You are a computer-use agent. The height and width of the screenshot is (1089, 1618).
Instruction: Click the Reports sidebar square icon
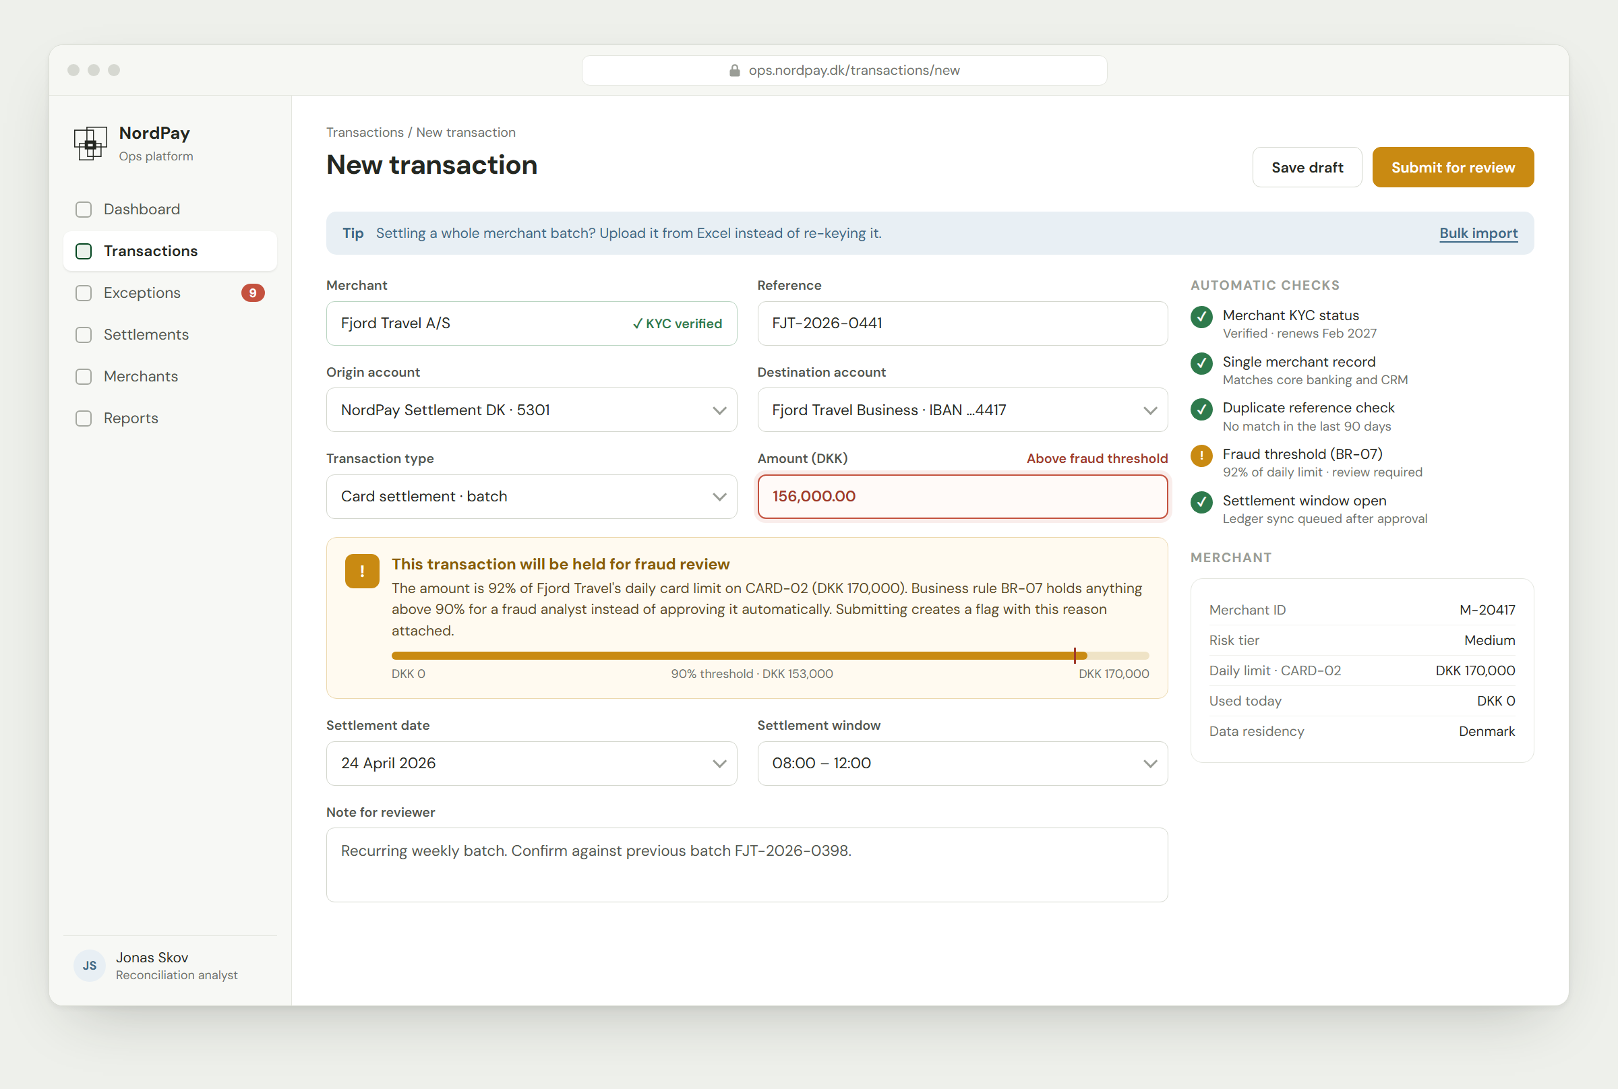pyautogui.click(x=84, y=418)
